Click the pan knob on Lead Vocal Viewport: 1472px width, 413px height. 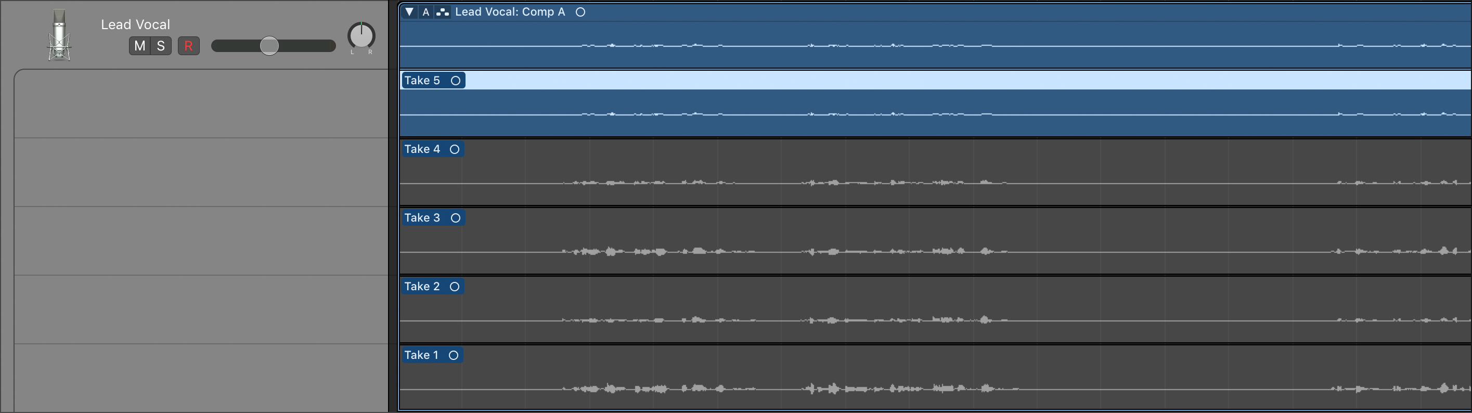point(361,36)
